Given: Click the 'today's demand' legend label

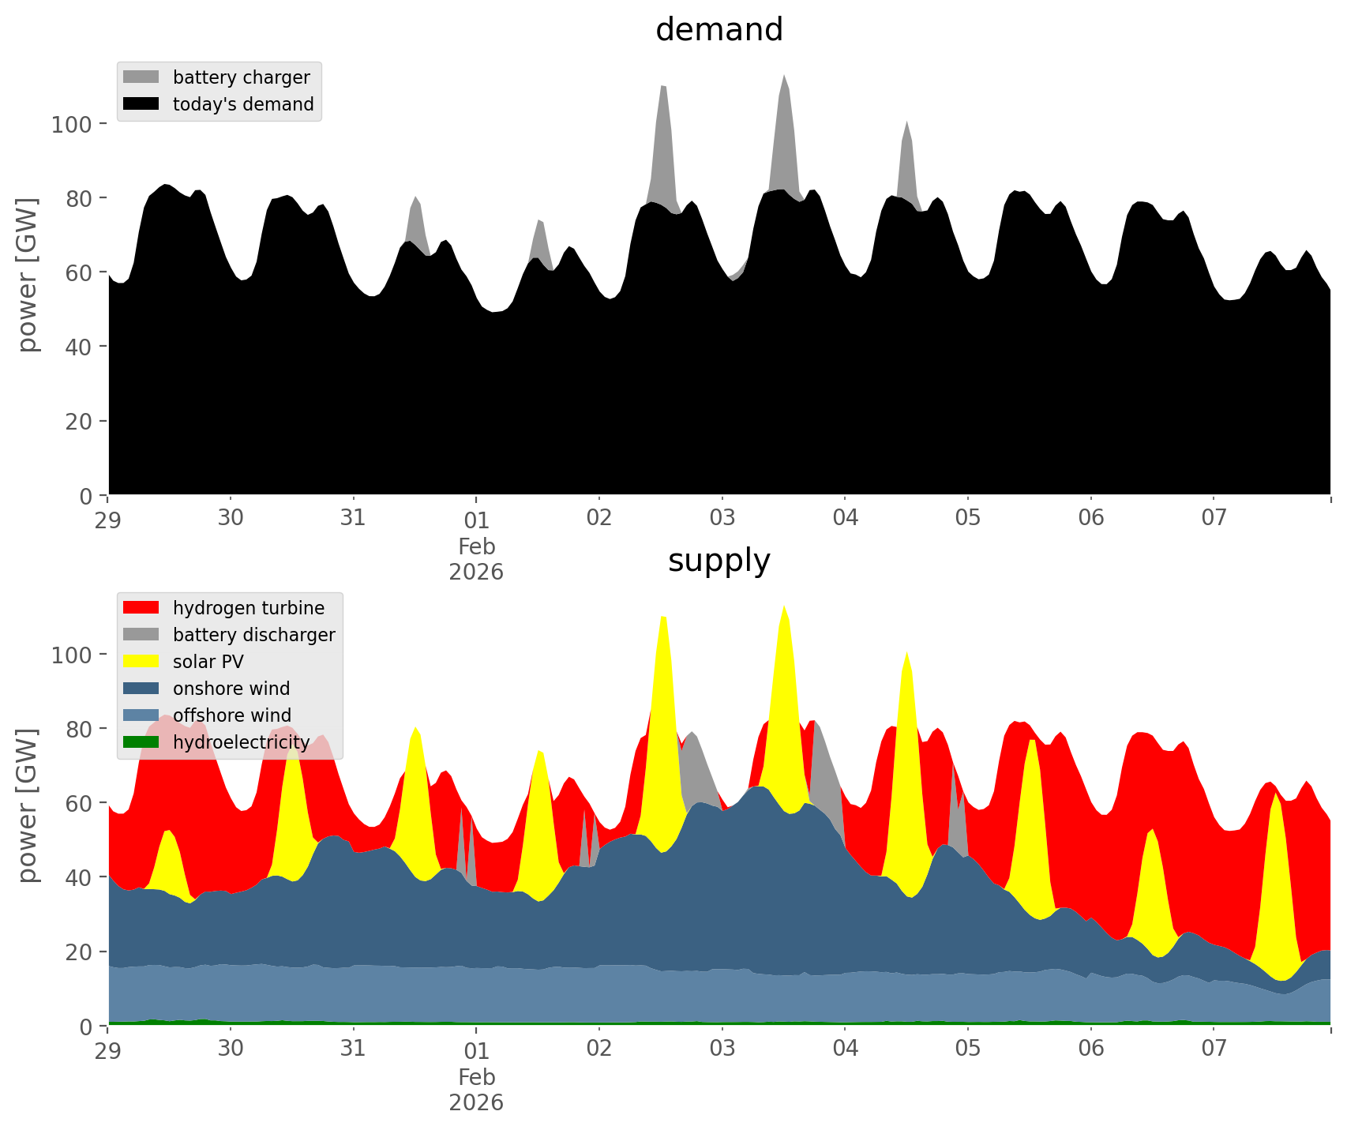Looking at the screenshot, I should pos(243,104).
